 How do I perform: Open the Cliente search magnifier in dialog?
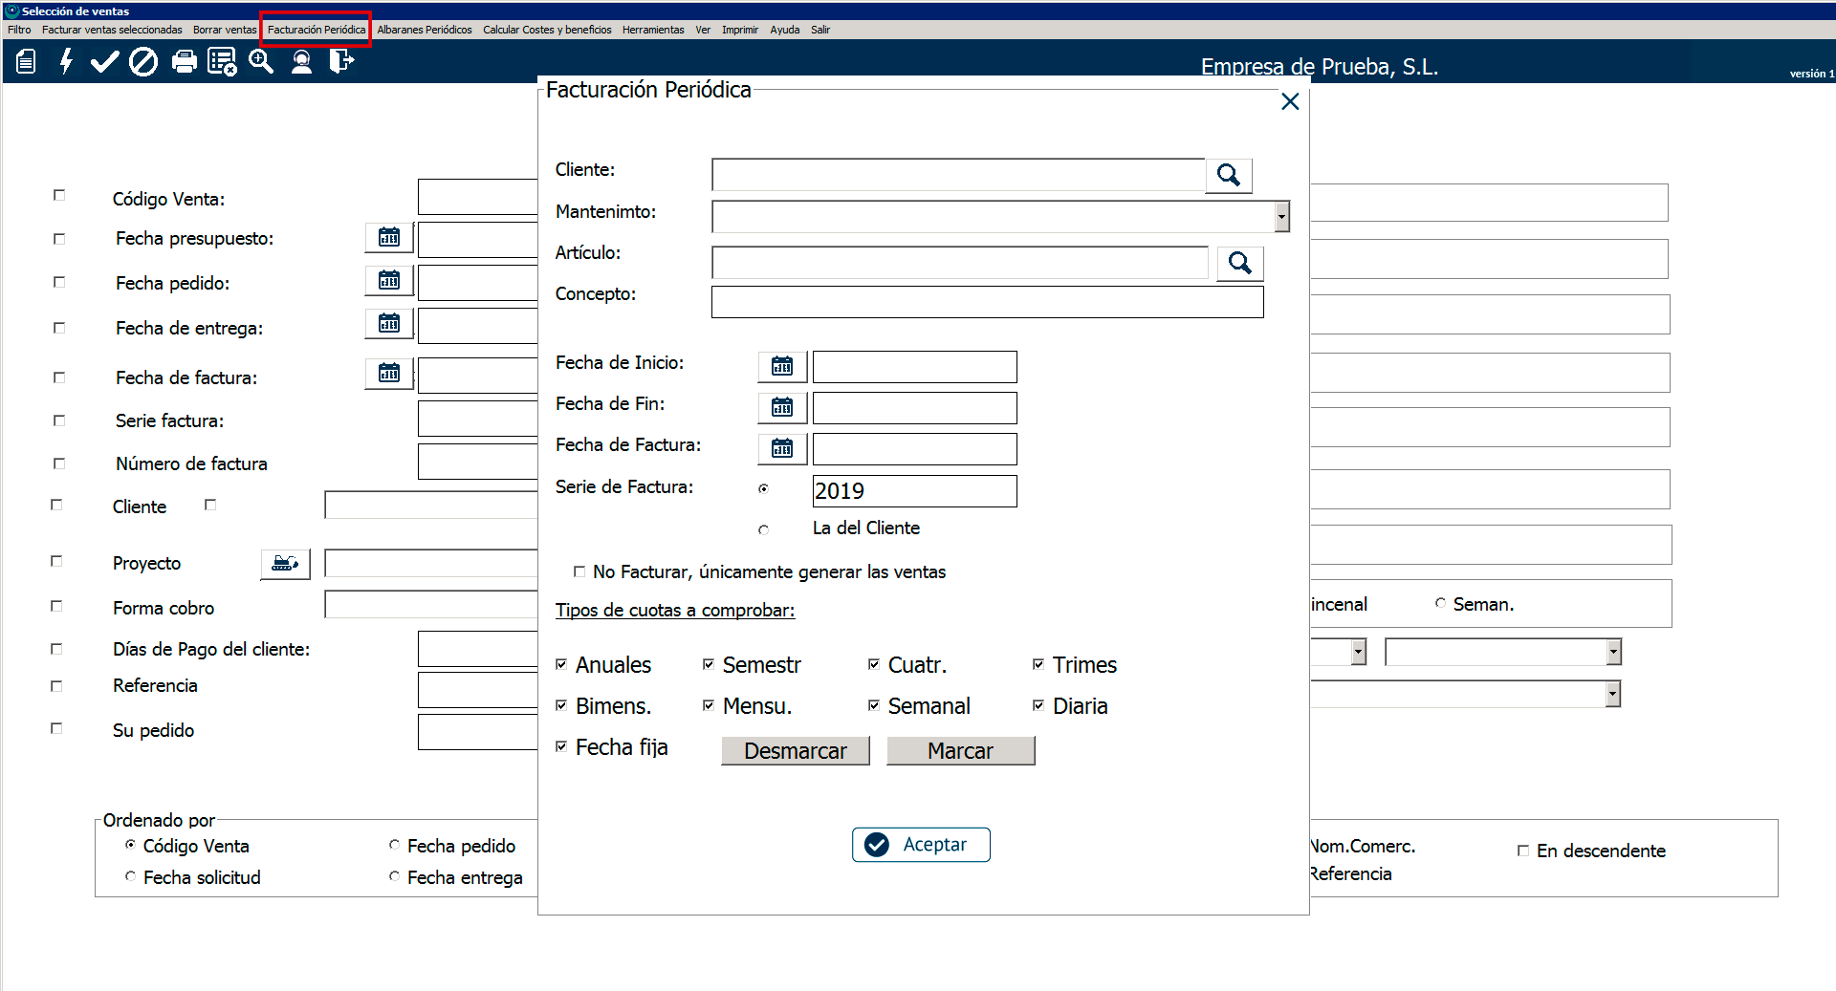click(1228, 175)
